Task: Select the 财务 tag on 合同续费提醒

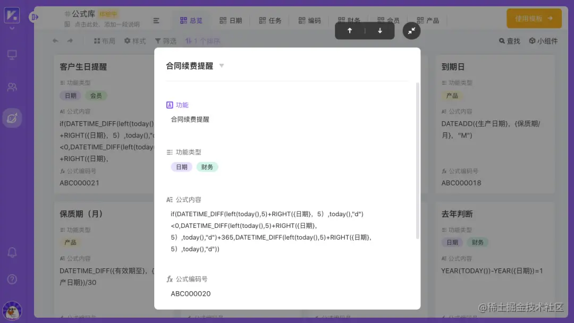Action: click(207, 167)
